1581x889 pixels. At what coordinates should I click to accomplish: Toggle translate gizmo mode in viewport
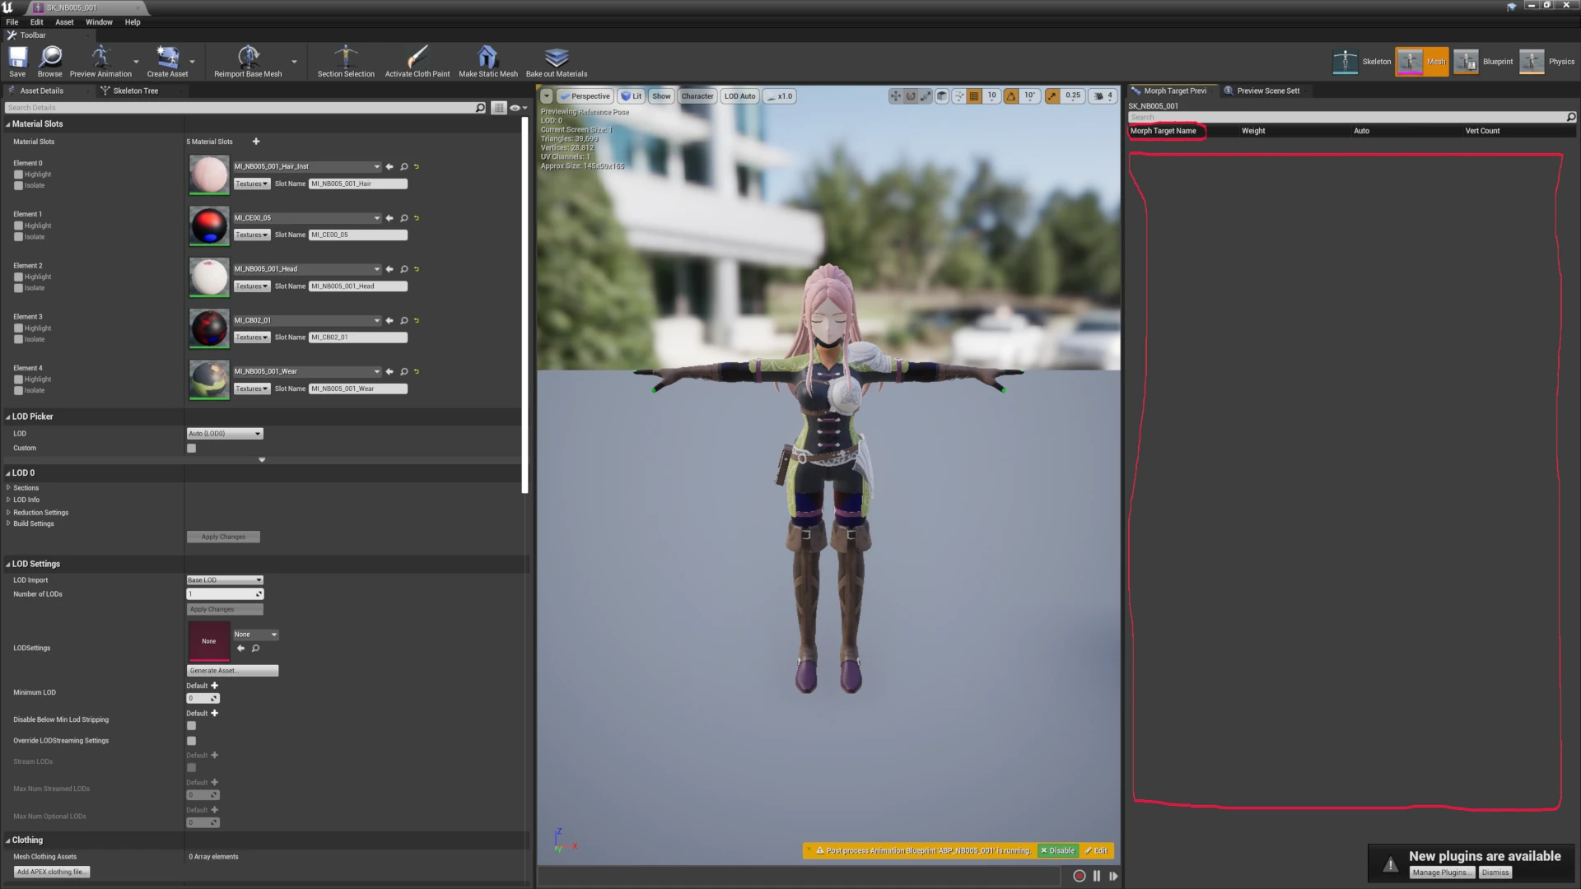tap(895, 96)
